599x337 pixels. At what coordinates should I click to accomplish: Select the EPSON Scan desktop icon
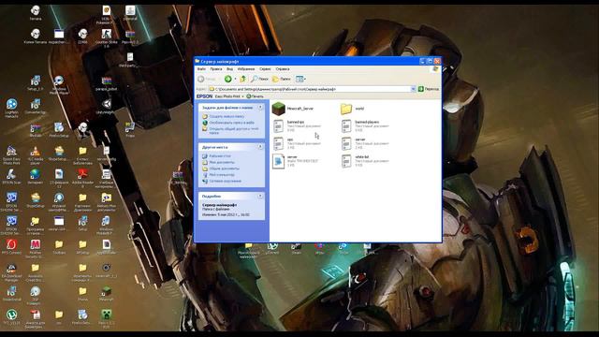11,177
